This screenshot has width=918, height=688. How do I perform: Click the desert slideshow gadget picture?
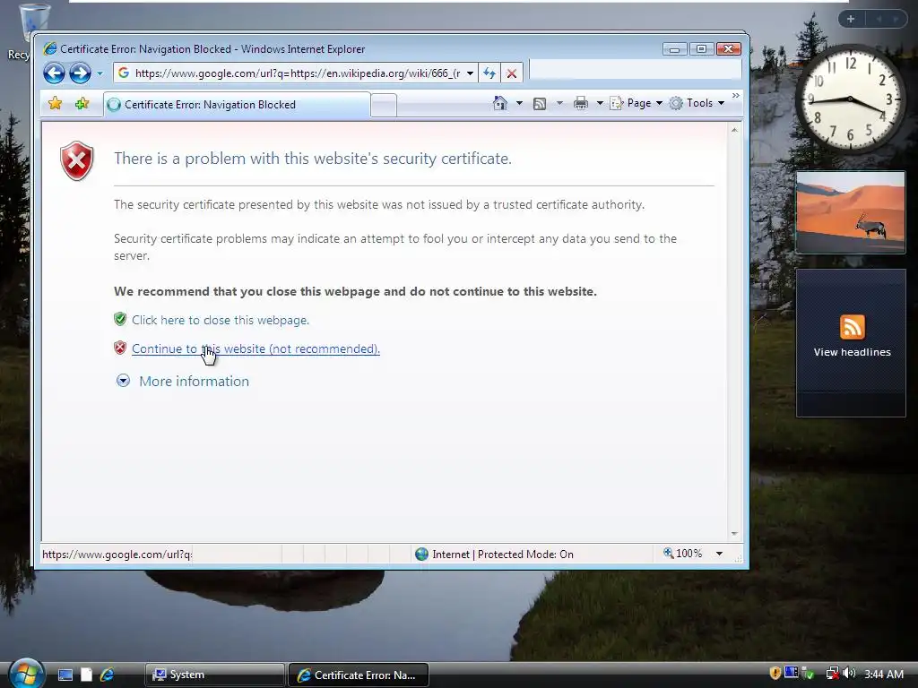coord(851,212)
